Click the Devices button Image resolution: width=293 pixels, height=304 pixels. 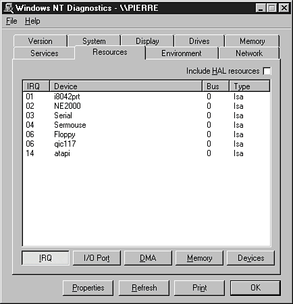[x=250, y=258]
